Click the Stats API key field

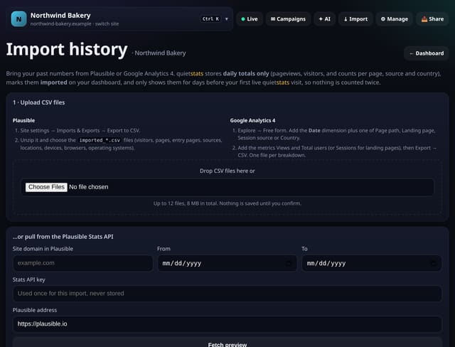(227, 294)
